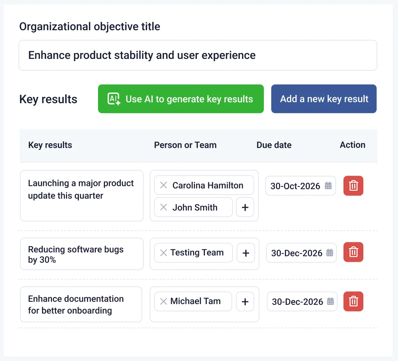The height and width of the screenshot is (361, 398).
Task: Remove the Testing Team assignee with the X
Action: [164, 253]
